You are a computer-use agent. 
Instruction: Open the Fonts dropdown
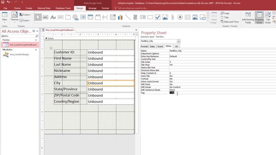(x=25, y=20)
